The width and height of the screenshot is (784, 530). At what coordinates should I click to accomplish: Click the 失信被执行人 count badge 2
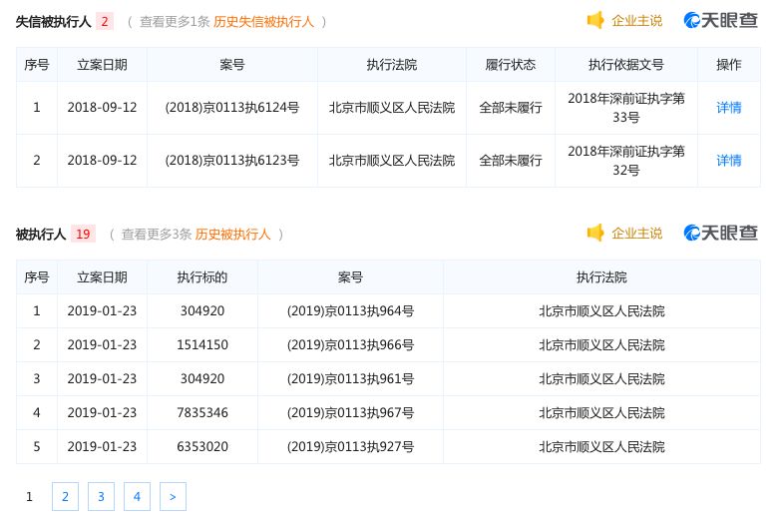pos(106,21)
